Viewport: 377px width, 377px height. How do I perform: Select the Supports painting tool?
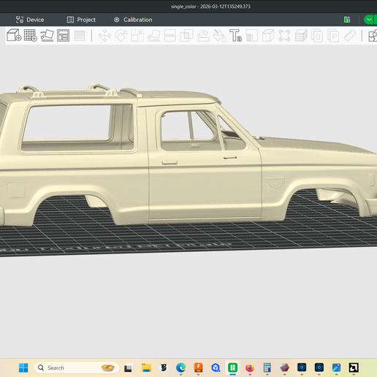tap(203, 36)
